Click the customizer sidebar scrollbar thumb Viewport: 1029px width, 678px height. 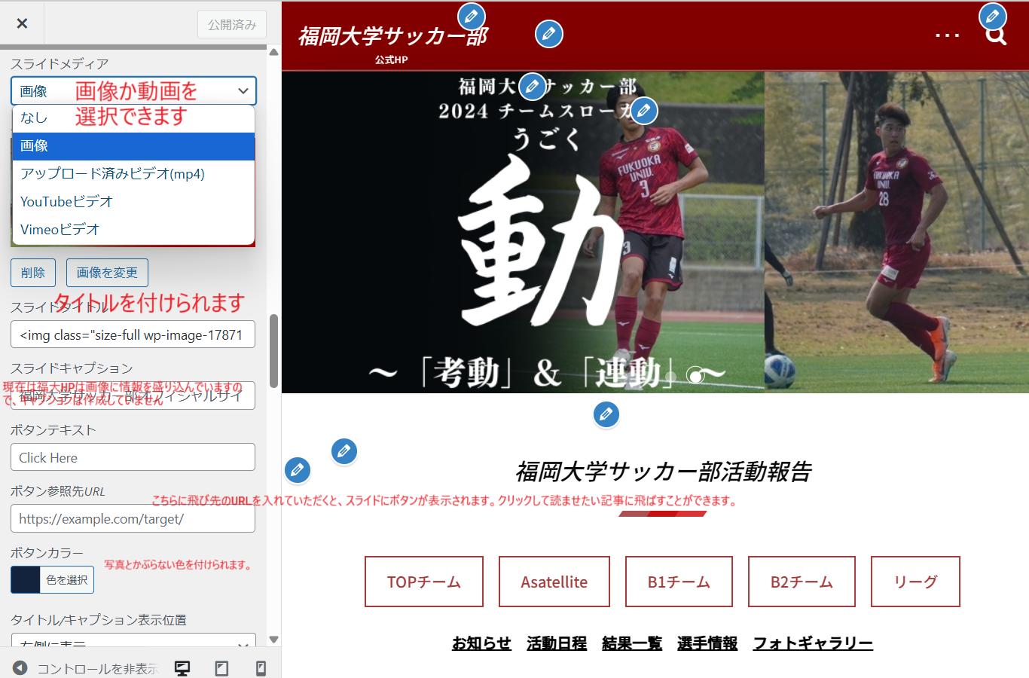[273, 351]
